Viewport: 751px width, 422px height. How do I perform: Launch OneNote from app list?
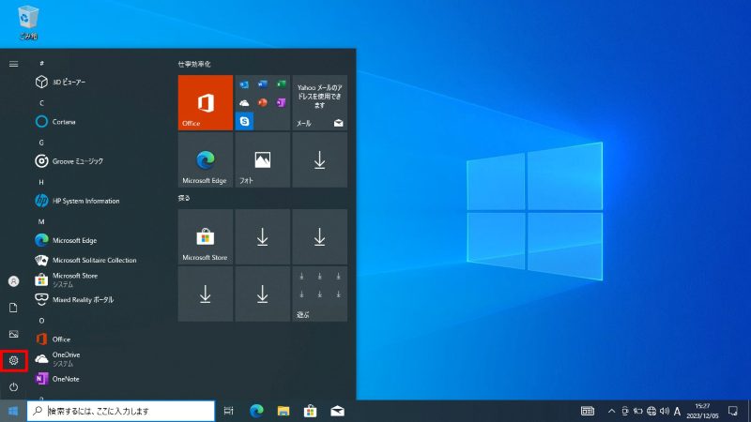[x=100, y=379]
